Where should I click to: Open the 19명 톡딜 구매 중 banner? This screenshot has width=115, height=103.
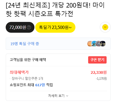(x=58, y=44)
